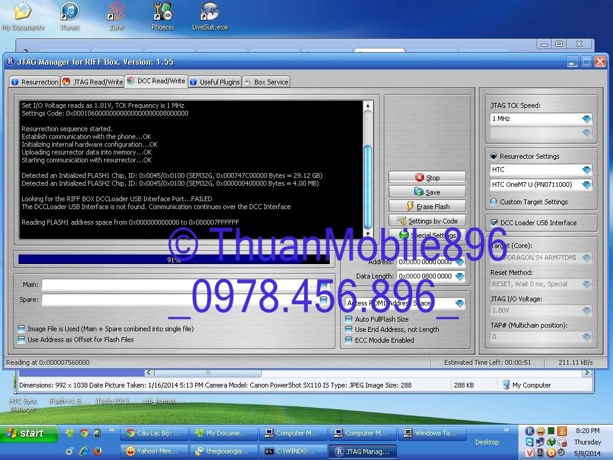Screen dimensions: 613x460
Task: Open the iTunes desktop shortcut
Action: [69, 13]
